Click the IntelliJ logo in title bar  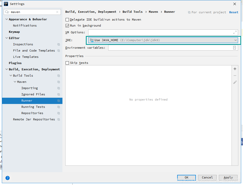pyautogui.click(x=6, y=4)
